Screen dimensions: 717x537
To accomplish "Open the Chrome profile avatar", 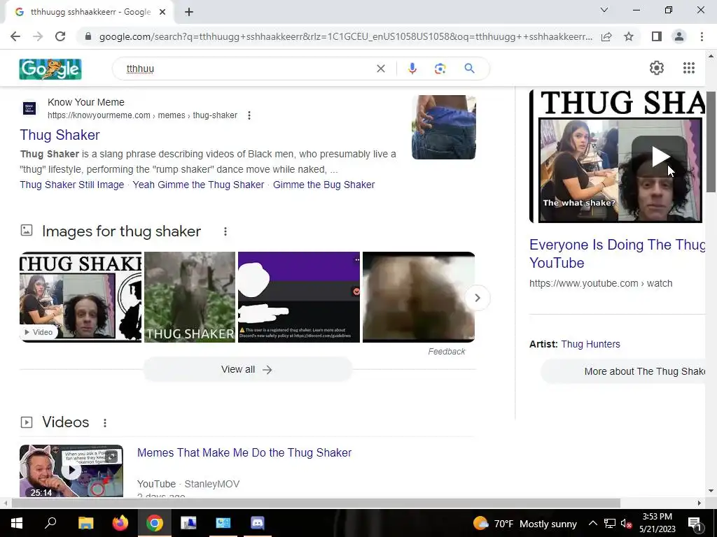I will 679,36.
